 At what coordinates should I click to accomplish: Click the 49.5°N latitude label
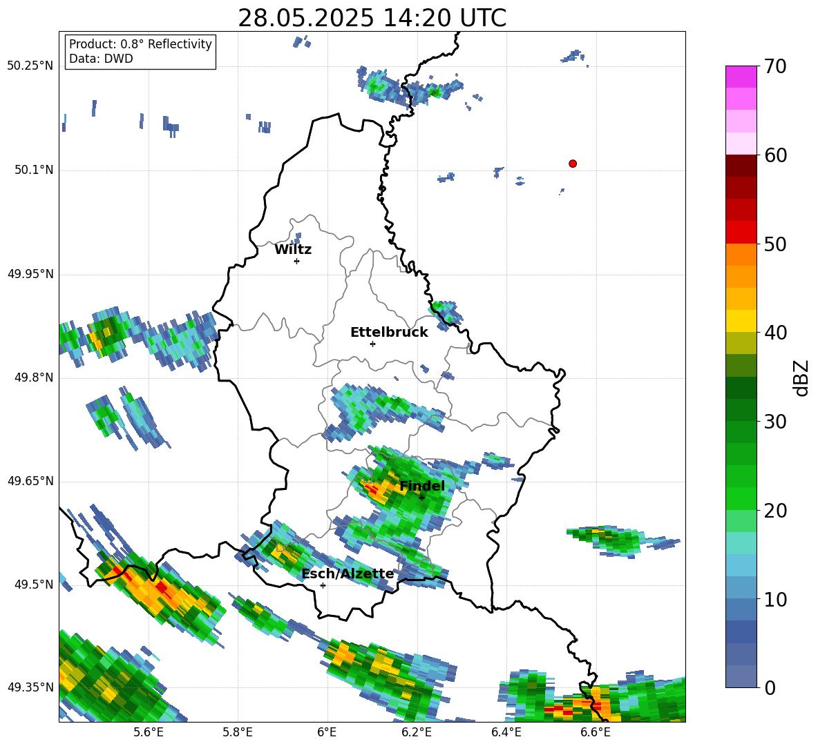pyautogui.click(x=34, y=585)
